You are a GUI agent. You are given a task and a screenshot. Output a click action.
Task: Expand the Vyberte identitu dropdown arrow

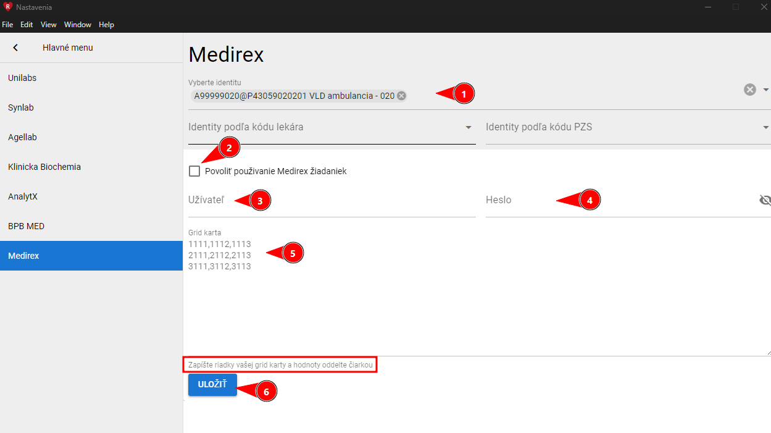coord(766,90)
